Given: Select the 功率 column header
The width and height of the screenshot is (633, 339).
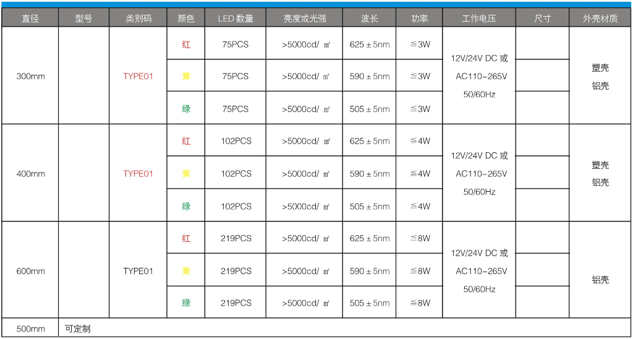Looking at the screenshot, I should [x=419, y=19].
